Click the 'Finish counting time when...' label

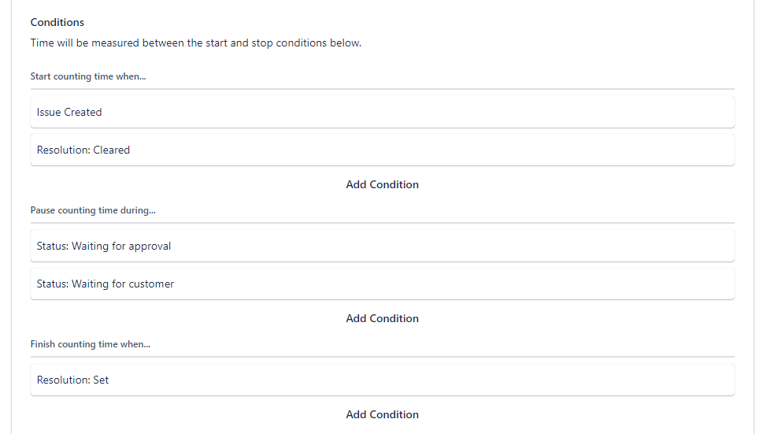tap(90, 344)
